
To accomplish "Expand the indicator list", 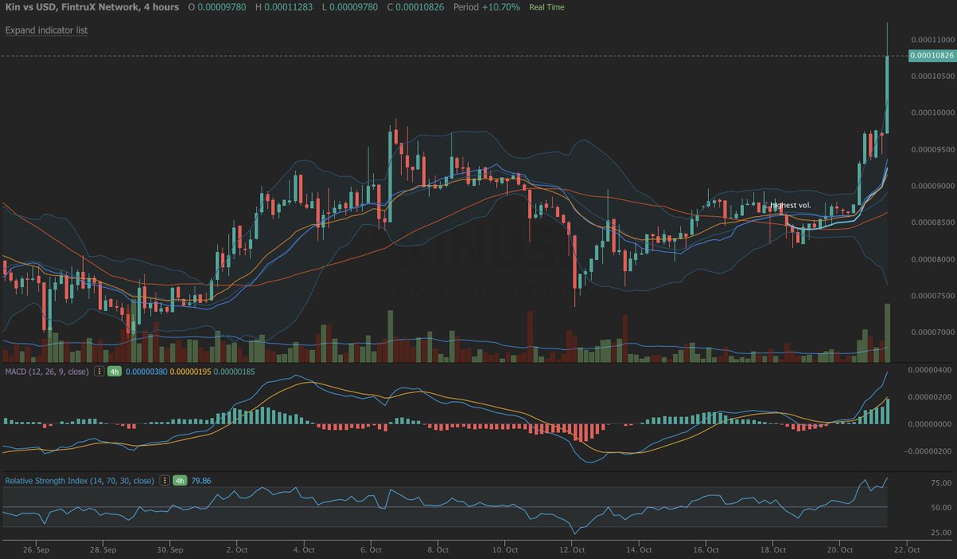I will click(46, 30).
